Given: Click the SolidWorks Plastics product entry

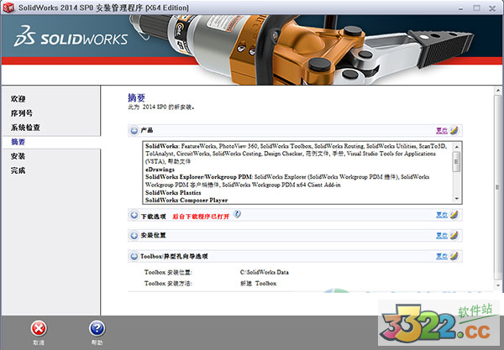Looking at the screenshot, I should (173, 193).
